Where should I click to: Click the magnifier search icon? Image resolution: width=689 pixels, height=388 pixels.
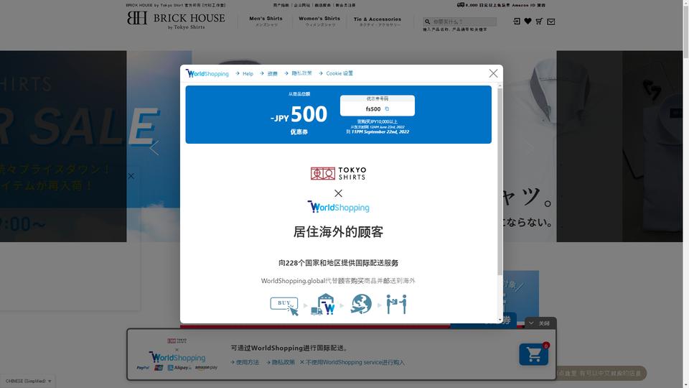[x=427, y=22]
